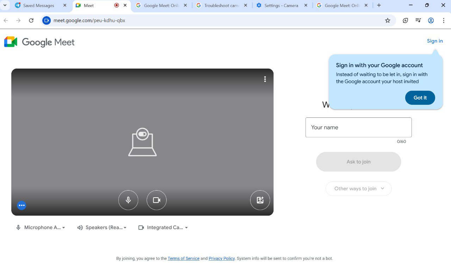Viewport: 451px width, 263px height.
Task: Switch to the Settings - Camera tab
Action: tap(283, 5)
